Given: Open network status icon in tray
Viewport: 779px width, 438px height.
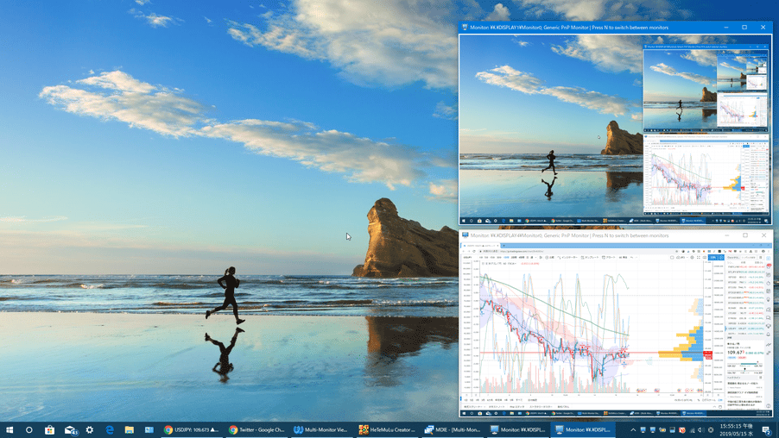Looking at the screenshot, I should tap(692, 430).
